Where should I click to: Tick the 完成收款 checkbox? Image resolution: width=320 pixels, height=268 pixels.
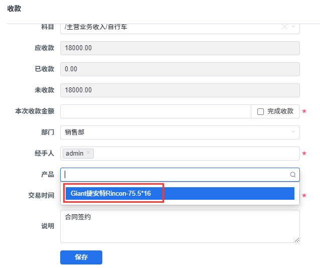point(260,111)
